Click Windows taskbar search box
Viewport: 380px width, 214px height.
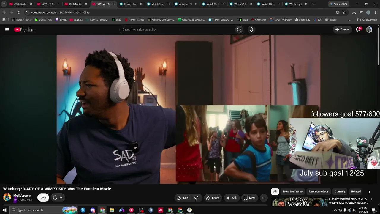(x=43, y=210)
